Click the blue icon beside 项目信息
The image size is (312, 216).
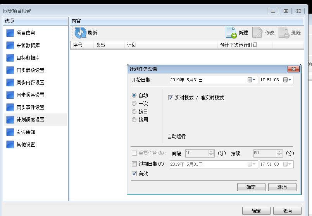(x=10, y=33)
